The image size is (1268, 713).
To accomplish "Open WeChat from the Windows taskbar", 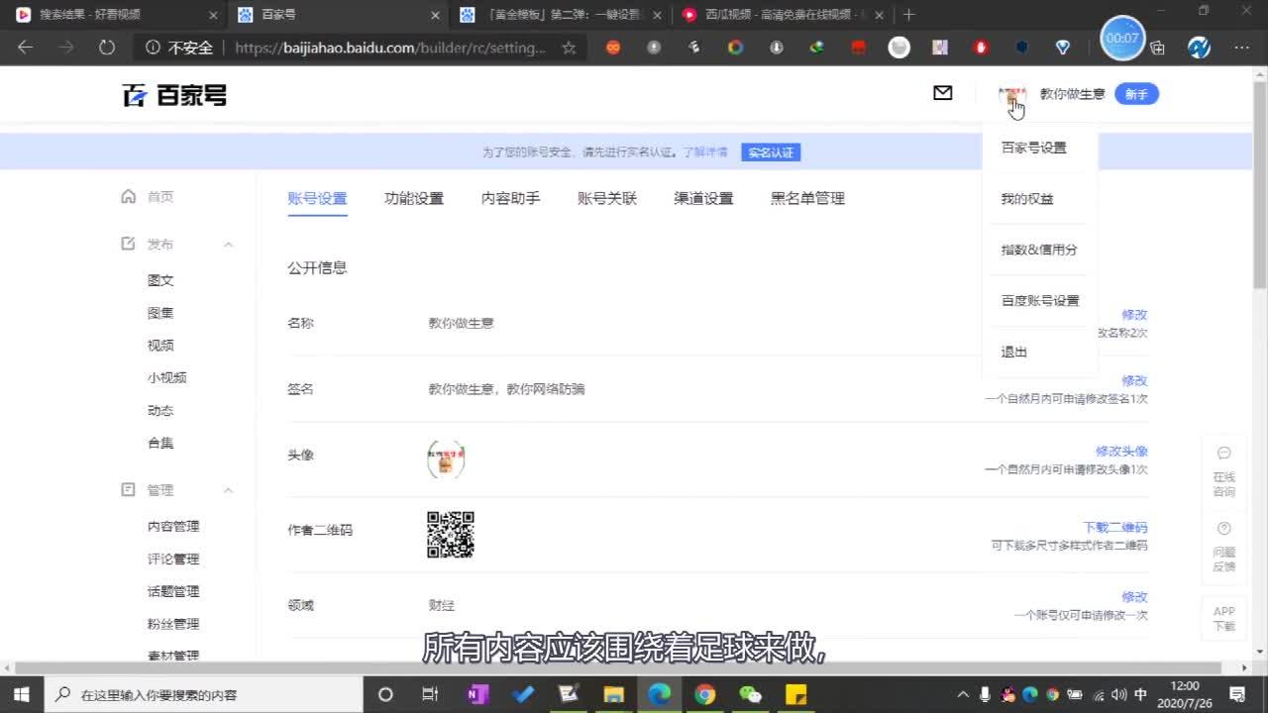I will 750,694.
